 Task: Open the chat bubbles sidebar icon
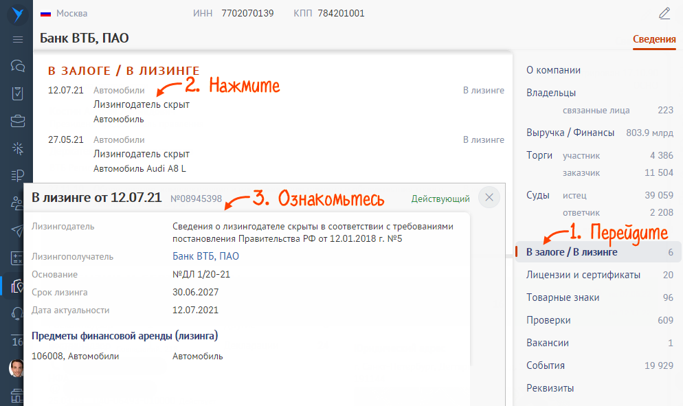point(18,66)
